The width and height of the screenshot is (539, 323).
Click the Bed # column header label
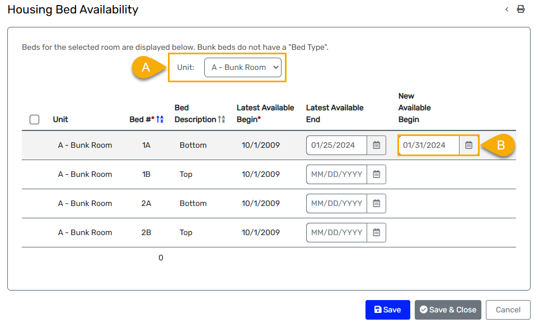click(142, 119)
